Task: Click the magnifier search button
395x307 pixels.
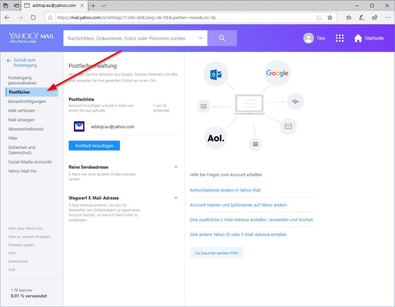Action: click(x=222, y=38)
